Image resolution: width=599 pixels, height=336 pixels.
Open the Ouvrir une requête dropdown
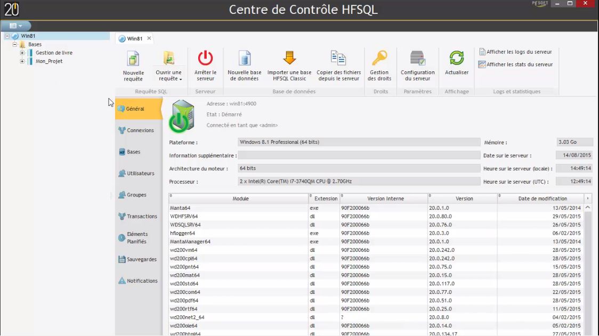tap(168, 65)
